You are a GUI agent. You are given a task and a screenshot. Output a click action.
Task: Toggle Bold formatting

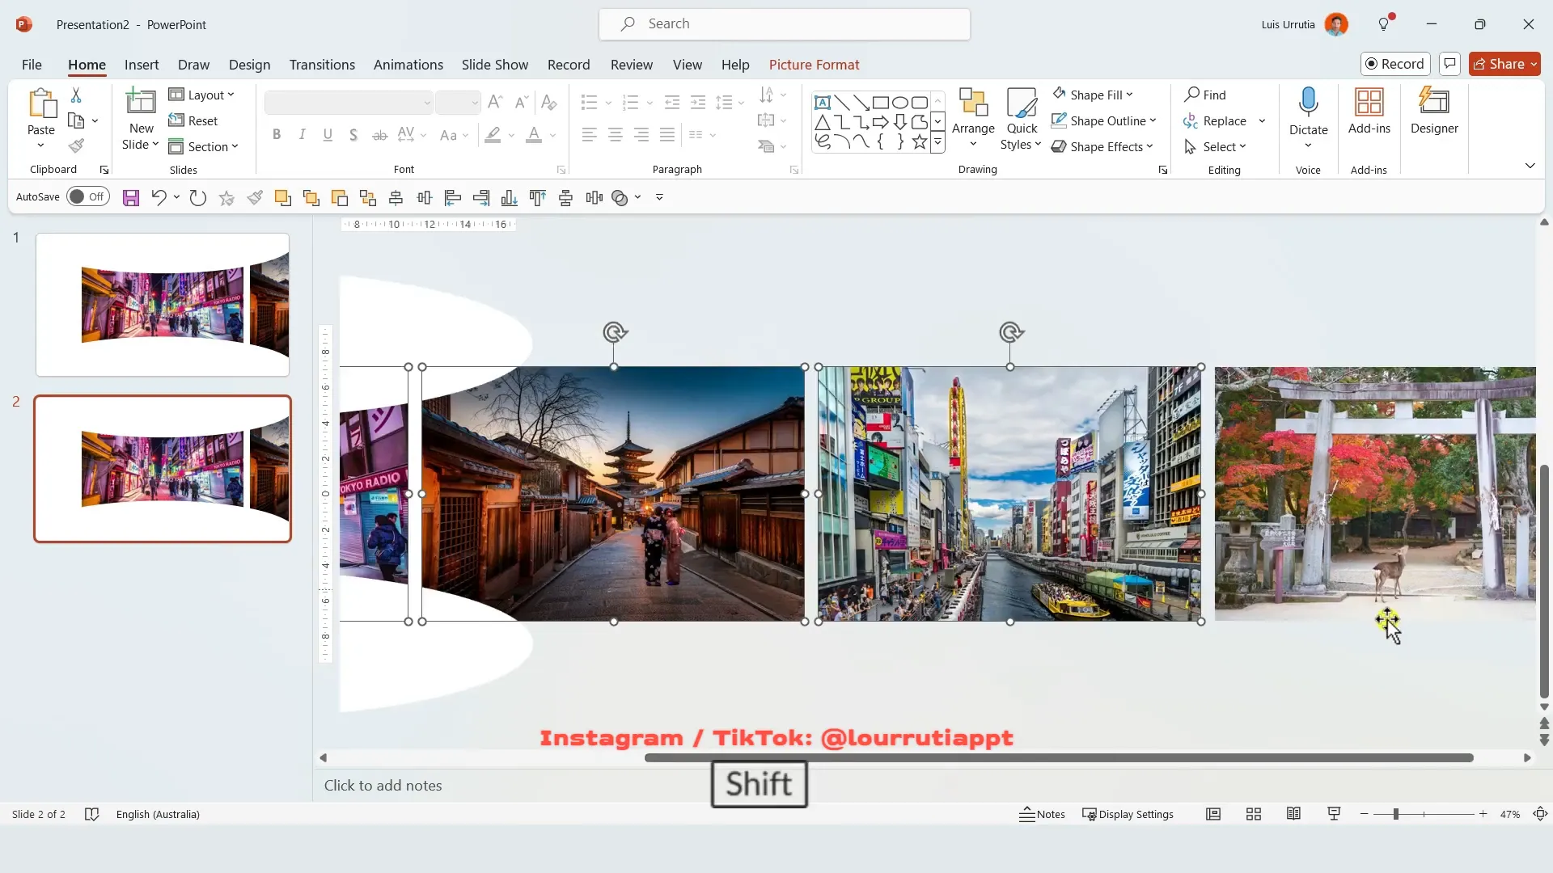tap(277, 135)
